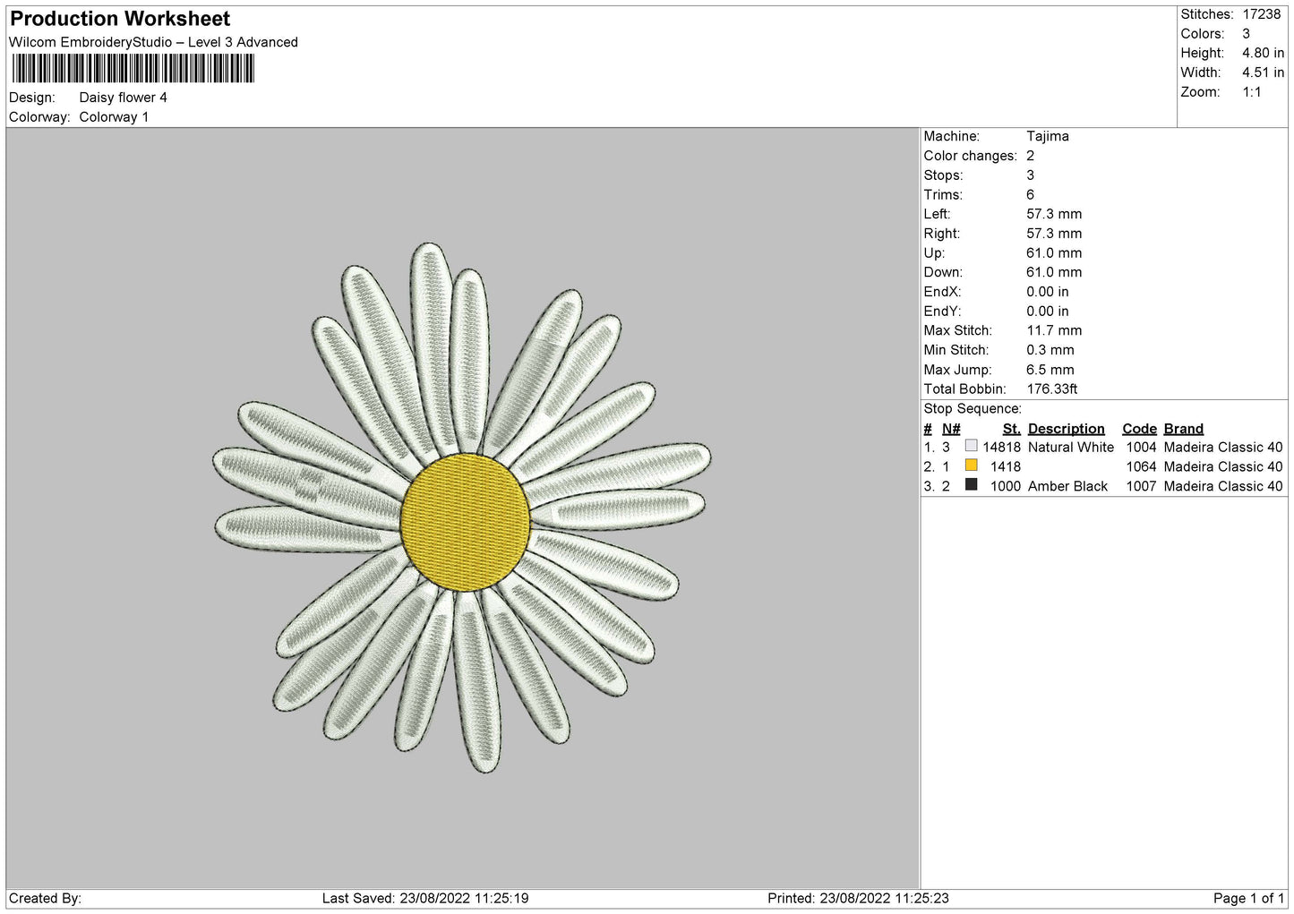Click the Total Bobbin value '176.33ft'
Image resolution: width=1294 pixels, height=914 pixels.
[1052, 389]
